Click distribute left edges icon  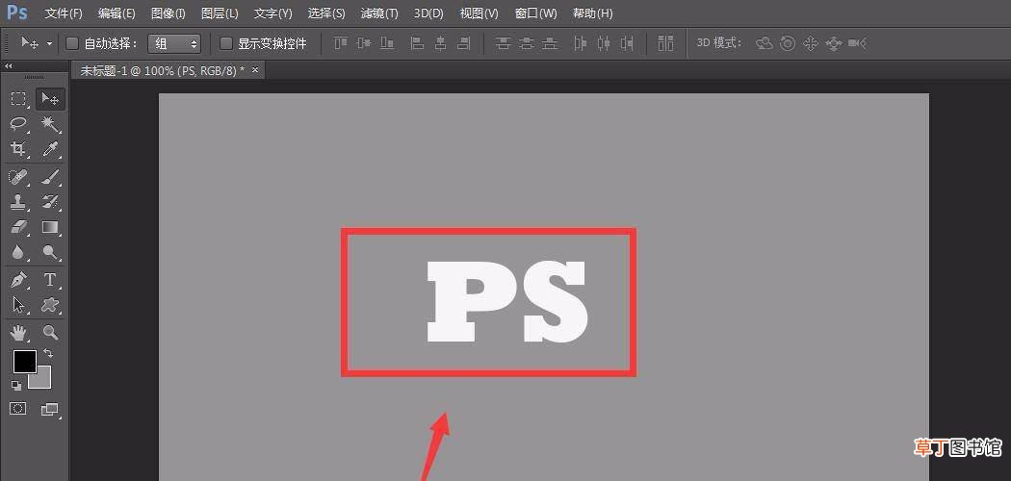pos(580,43)
